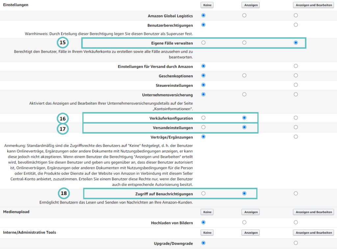This screenshot has width=337, height=249.
Task: Select Keine for Benutzerberechtigungen
Action: pos(203,25)
